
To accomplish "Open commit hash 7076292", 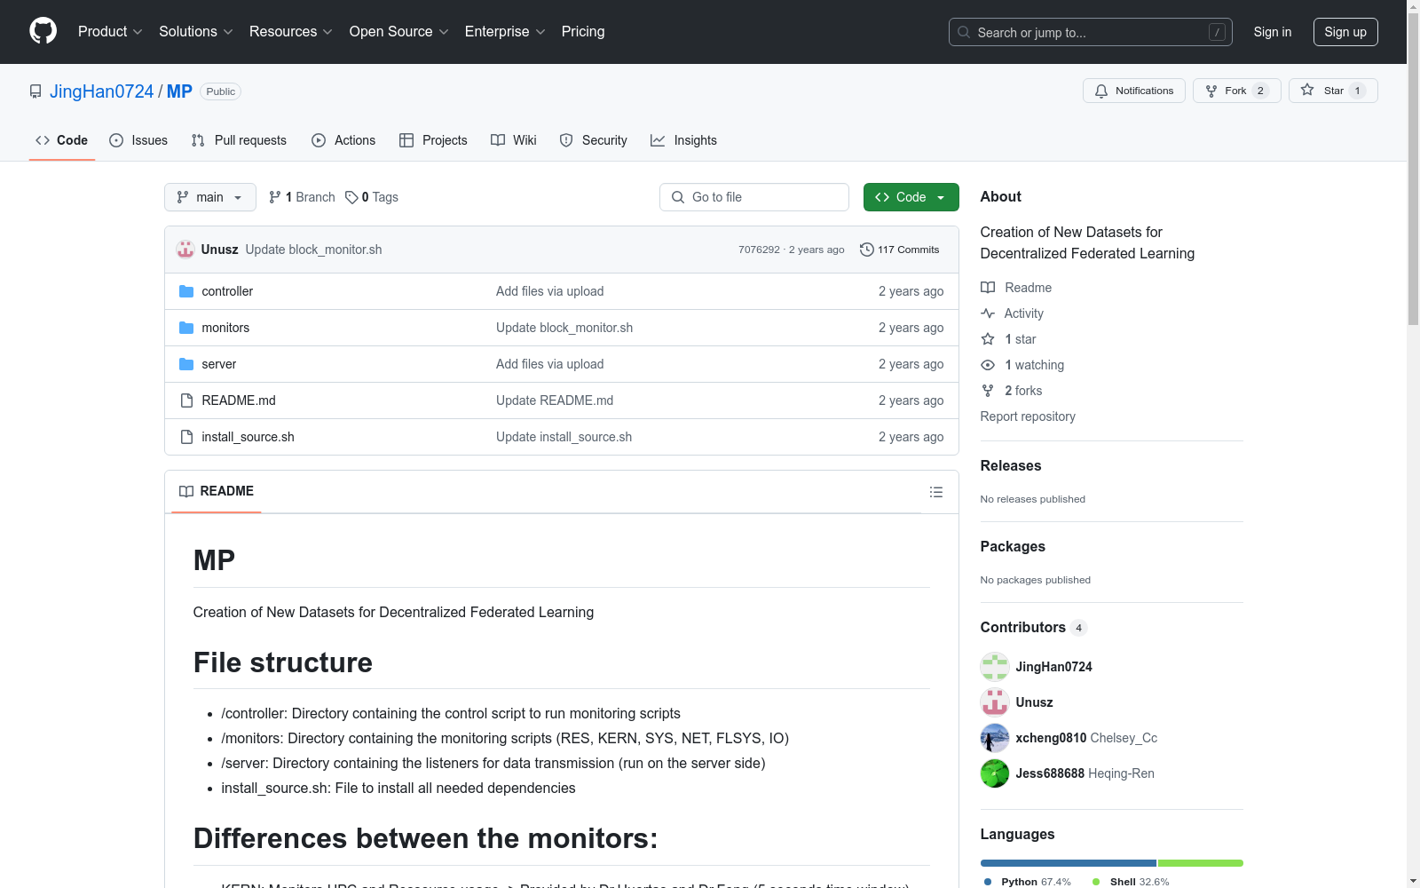I will tap(759, 250).
